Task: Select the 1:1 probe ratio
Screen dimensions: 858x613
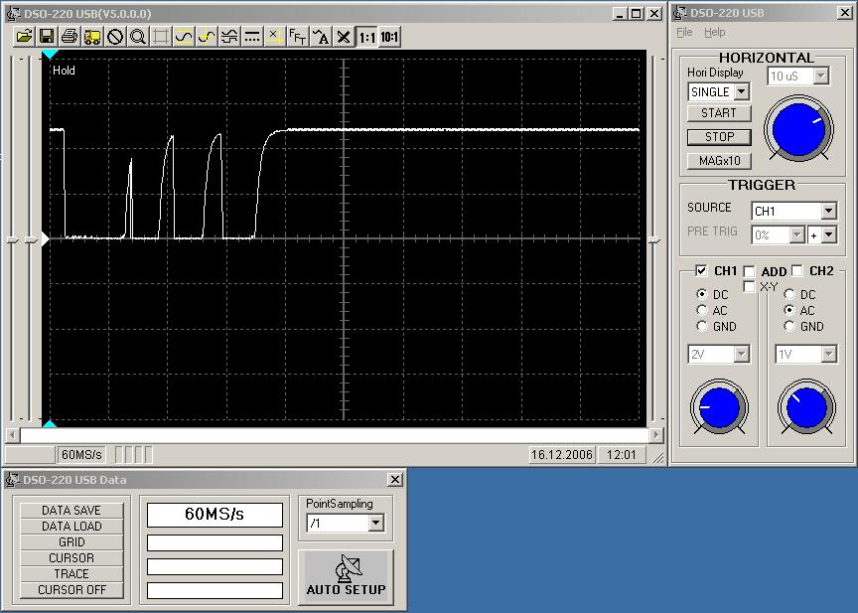Action: tap(366, 37)
